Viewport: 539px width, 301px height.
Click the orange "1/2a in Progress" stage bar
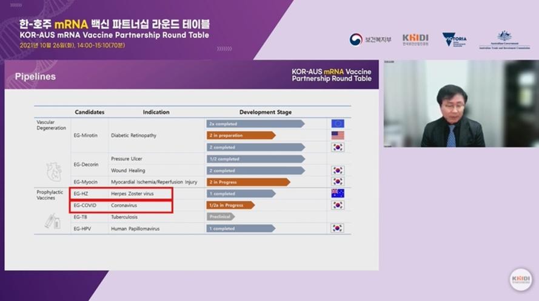click(x=230, y=205)
